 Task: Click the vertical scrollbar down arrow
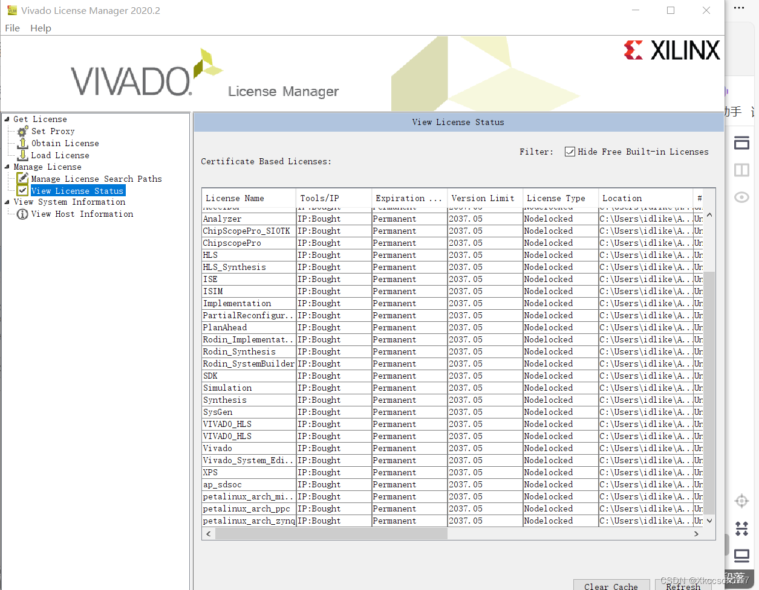709,521
